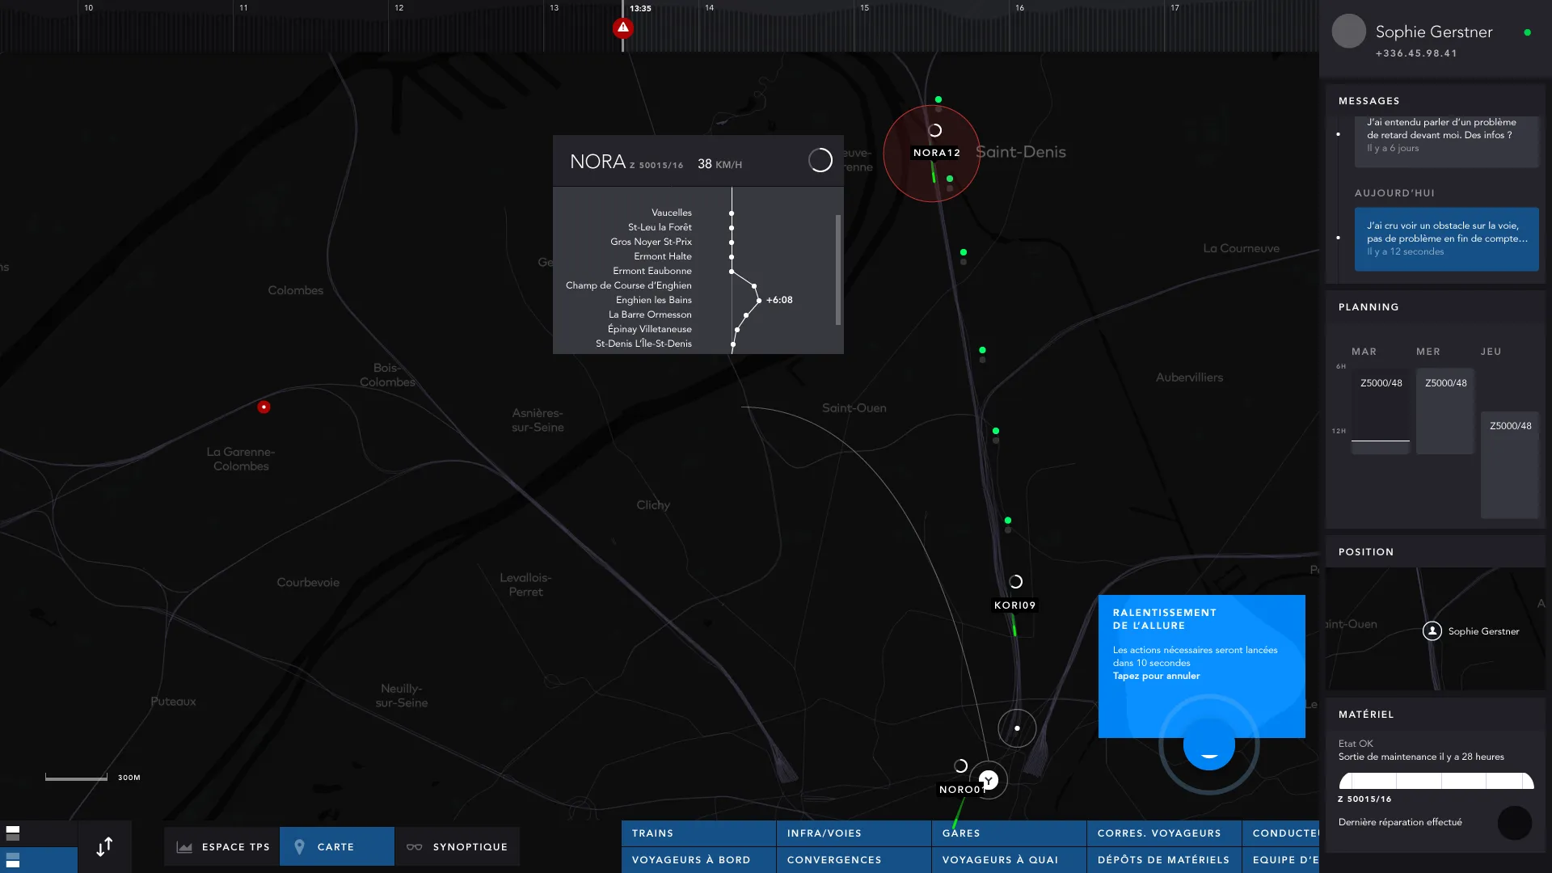Open the Espace TPS view
Viewport: 1552px width, 873px height.
coord(222,846)
